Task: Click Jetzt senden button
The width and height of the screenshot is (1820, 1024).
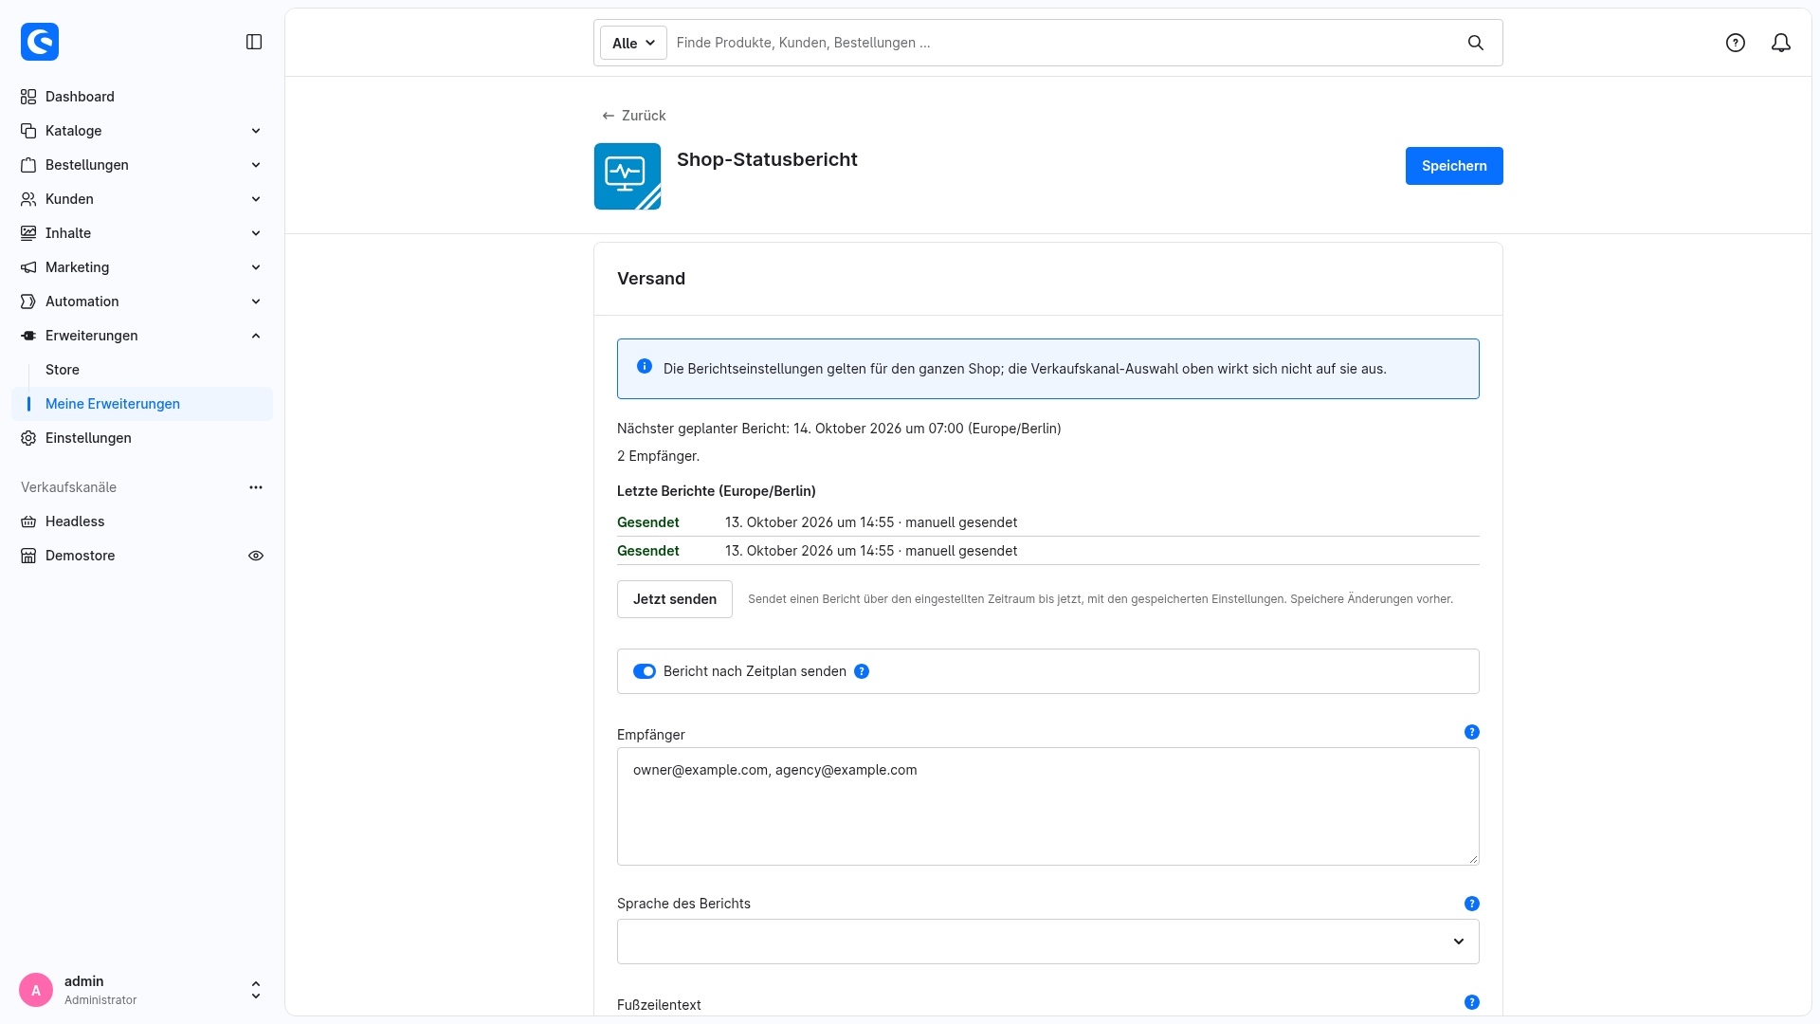Action: pos(674,599)
